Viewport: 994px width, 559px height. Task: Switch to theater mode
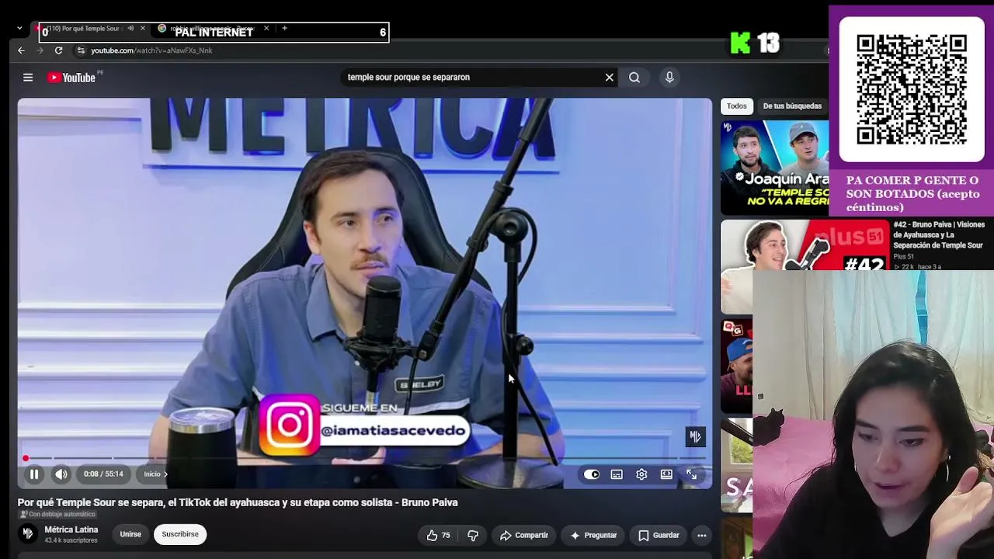[x=666, y=474]
